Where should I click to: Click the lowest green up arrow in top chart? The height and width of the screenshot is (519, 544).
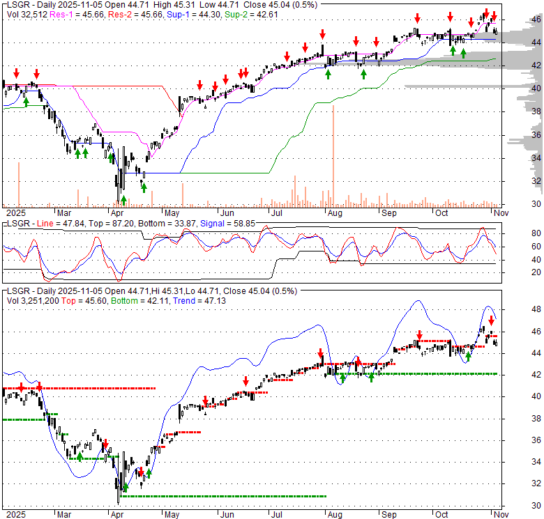click(144, 187)
